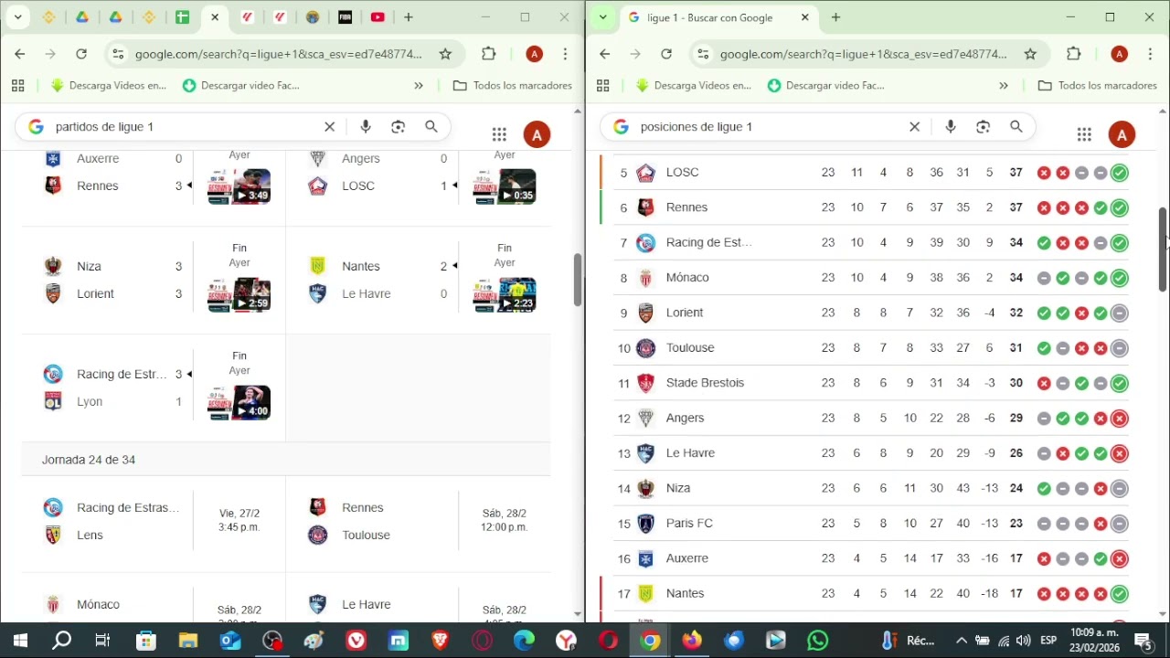Open tab search dropdown in left window
The image size is (1170, 658).
17,17
